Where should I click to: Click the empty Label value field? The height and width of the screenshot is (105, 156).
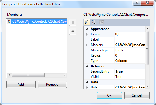click(130, 39)
